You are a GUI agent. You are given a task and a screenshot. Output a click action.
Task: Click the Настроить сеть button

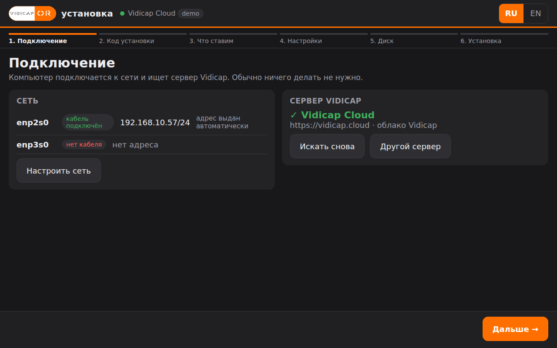coord(59,171)
